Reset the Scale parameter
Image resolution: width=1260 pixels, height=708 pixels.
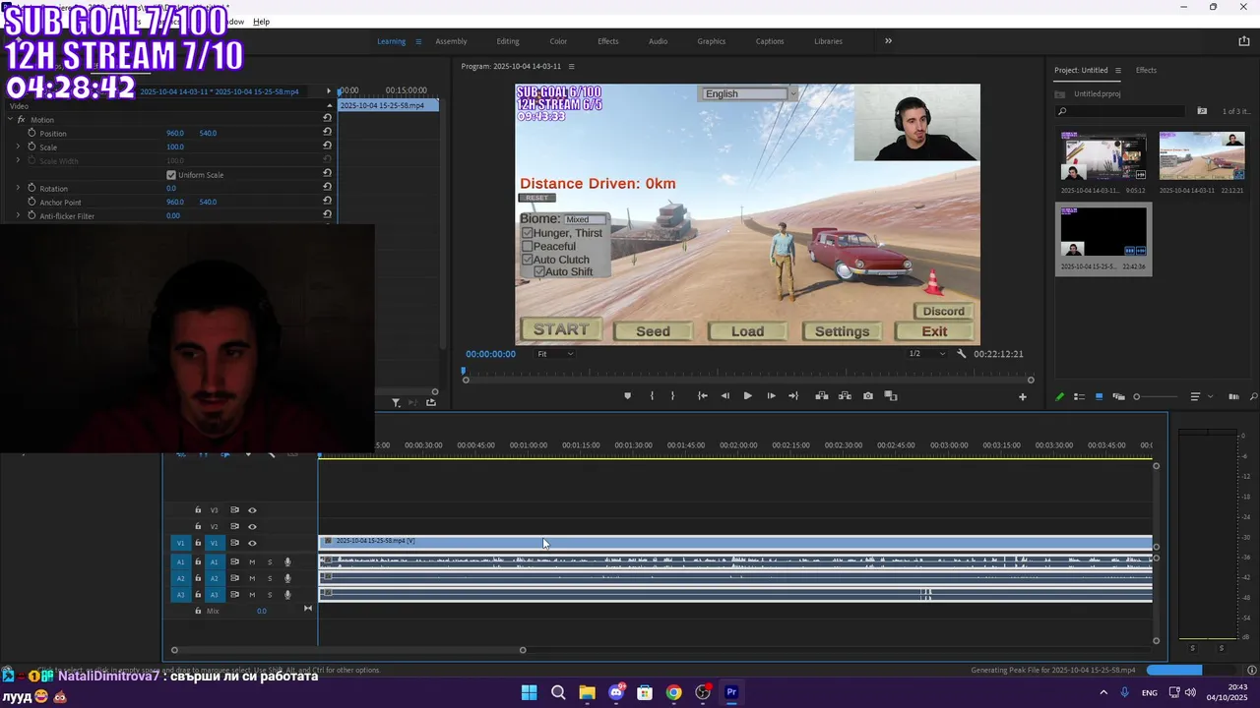[327, 147]
